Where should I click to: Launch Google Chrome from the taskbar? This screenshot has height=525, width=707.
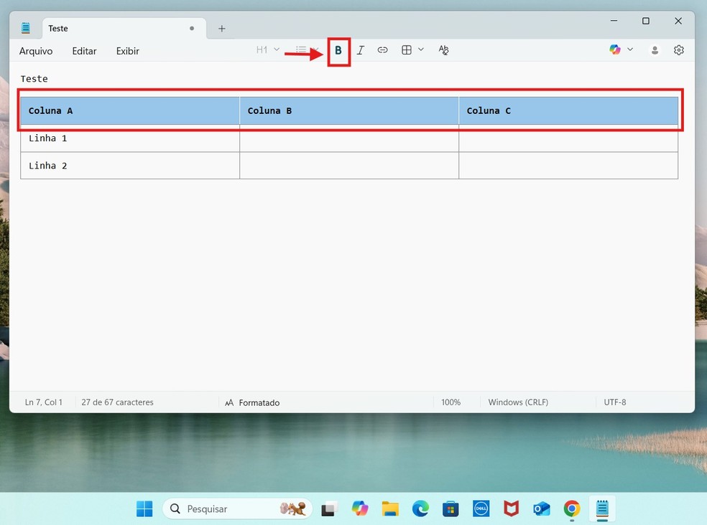(572, 509)
